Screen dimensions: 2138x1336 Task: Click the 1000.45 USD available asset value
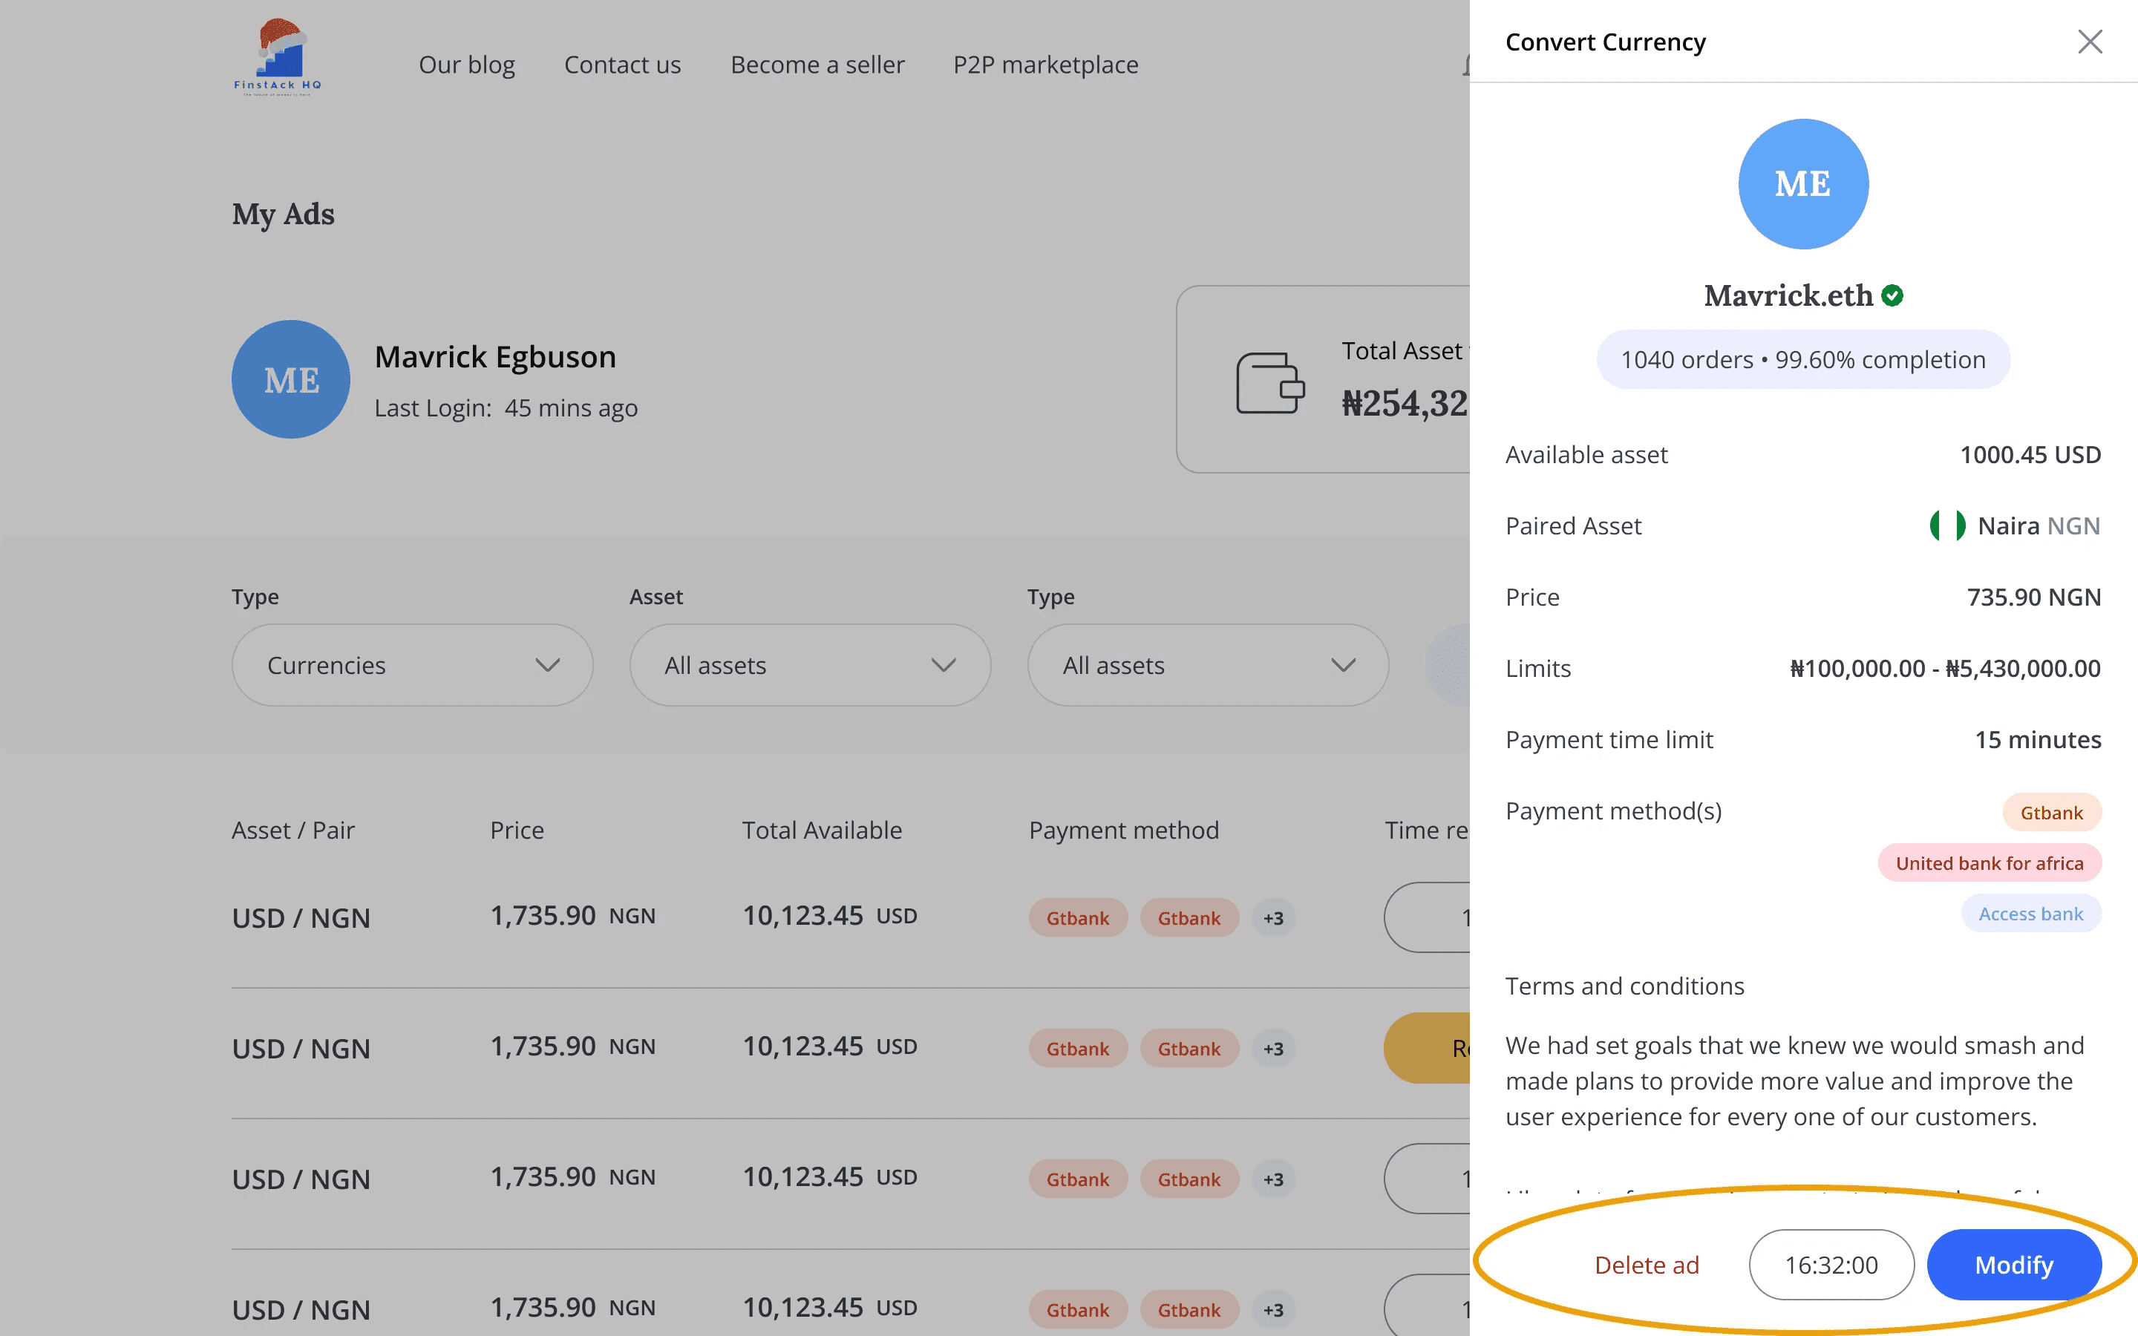point(2030,454)
